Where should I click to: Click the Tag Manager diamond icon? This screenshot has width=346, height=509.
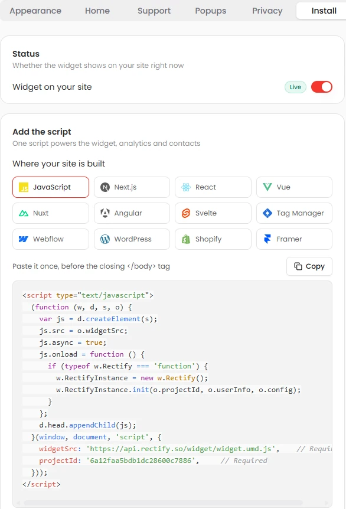point(267,213)
